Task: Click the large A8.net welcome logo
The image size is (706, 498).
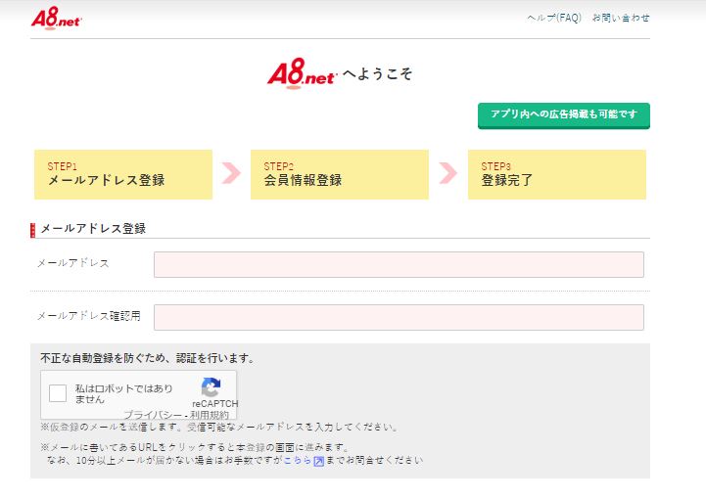Action: point(302,73)
